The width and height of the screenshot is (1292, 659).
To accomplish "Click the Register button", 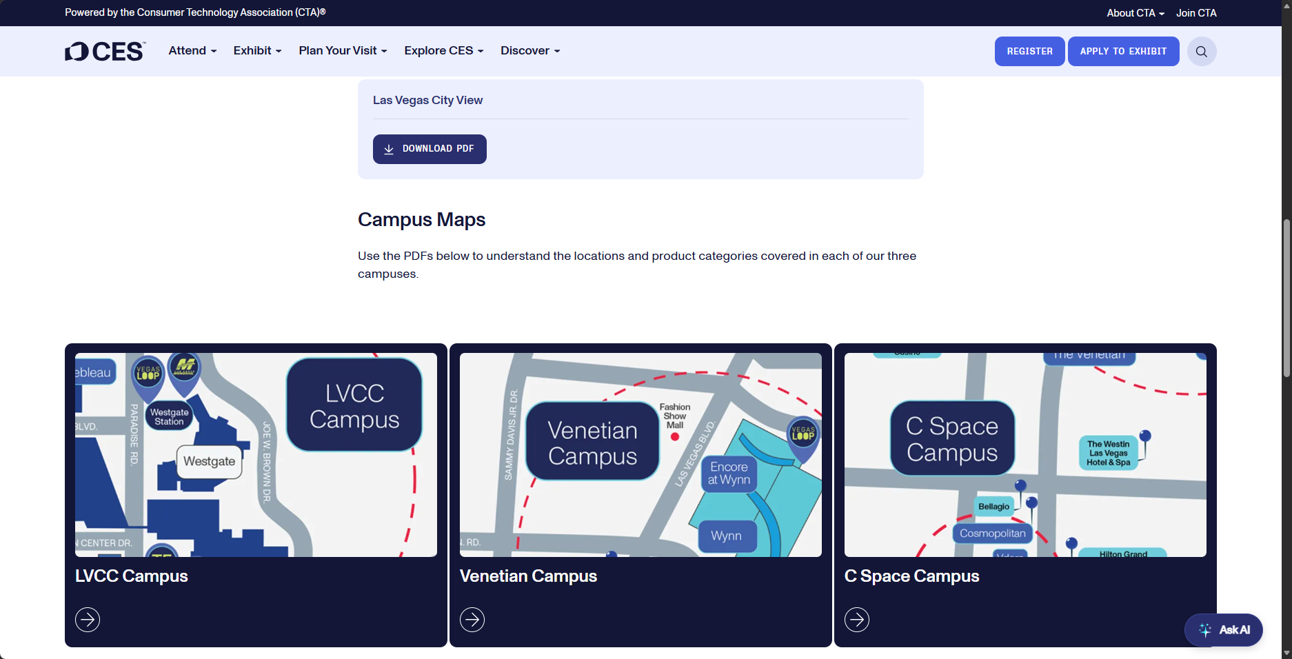I will pos(1029,52).
